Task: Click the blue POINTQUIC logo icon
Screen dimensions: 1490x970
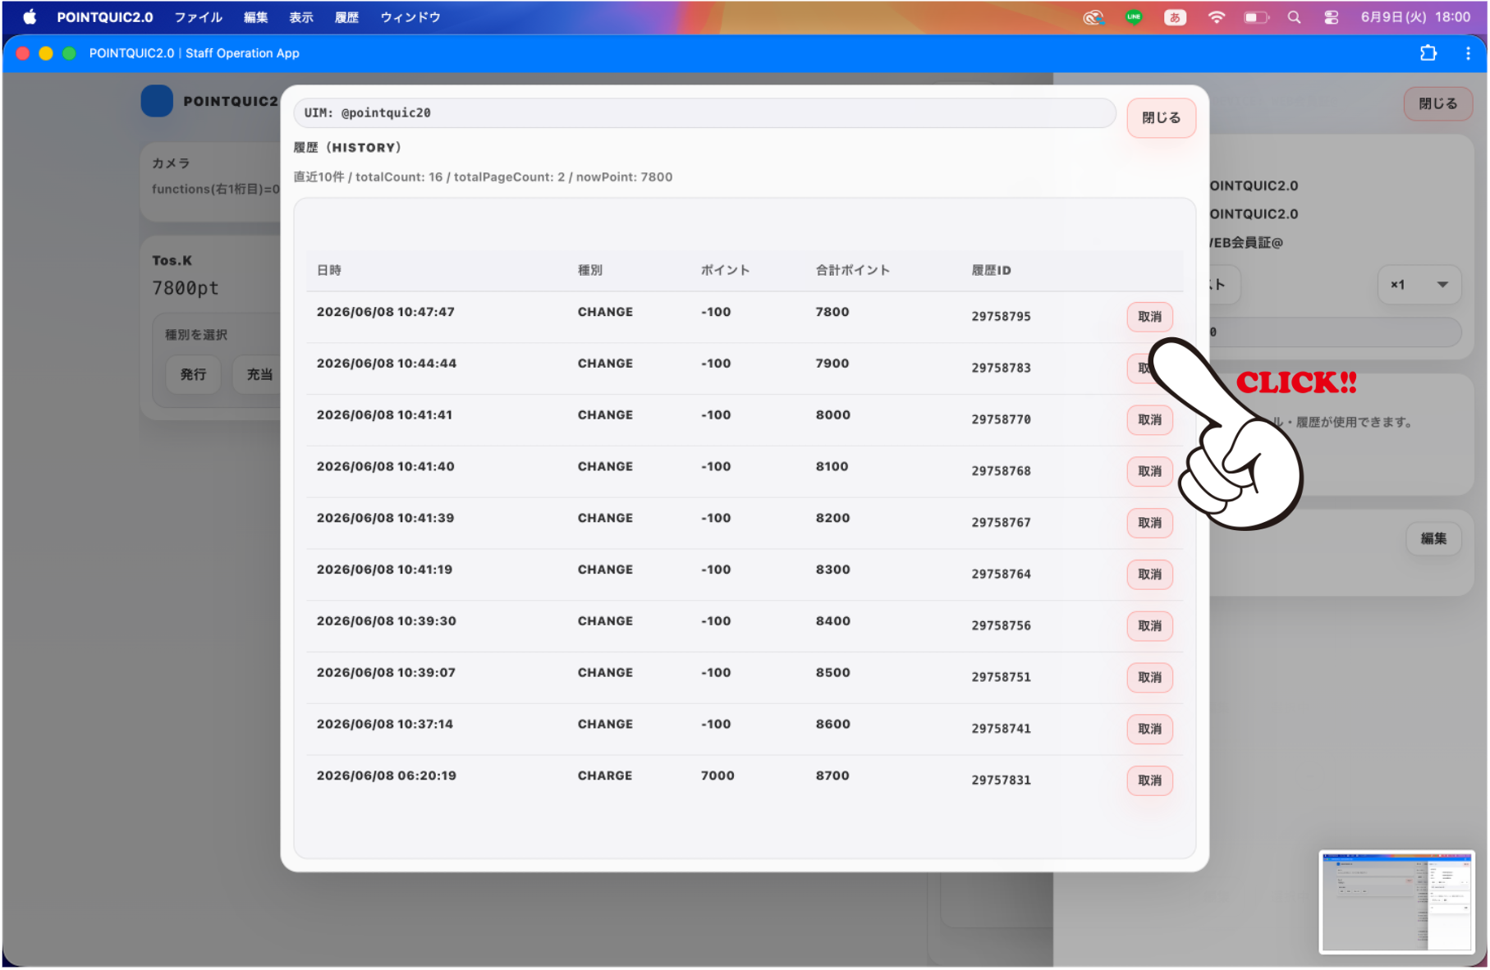Action: pos(157,101)
